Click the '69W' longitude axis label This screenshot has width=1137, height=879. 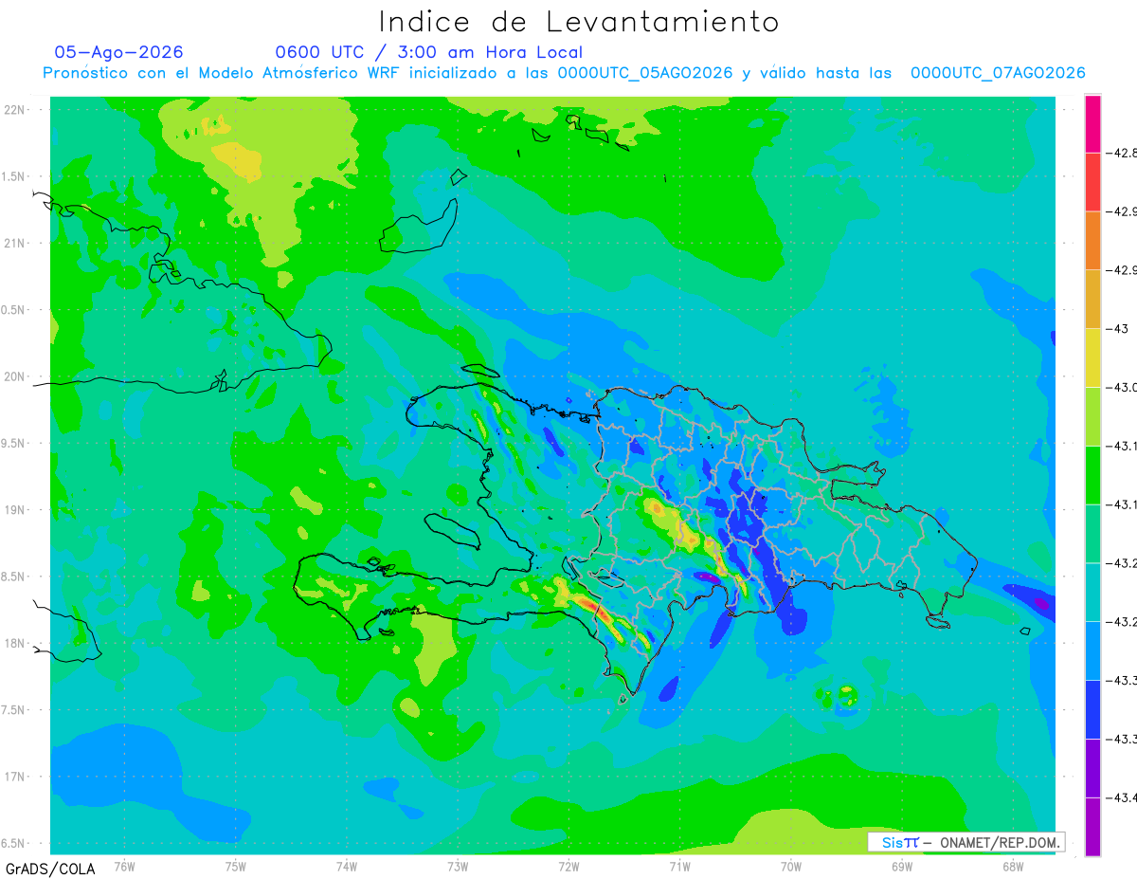(902, 866)
